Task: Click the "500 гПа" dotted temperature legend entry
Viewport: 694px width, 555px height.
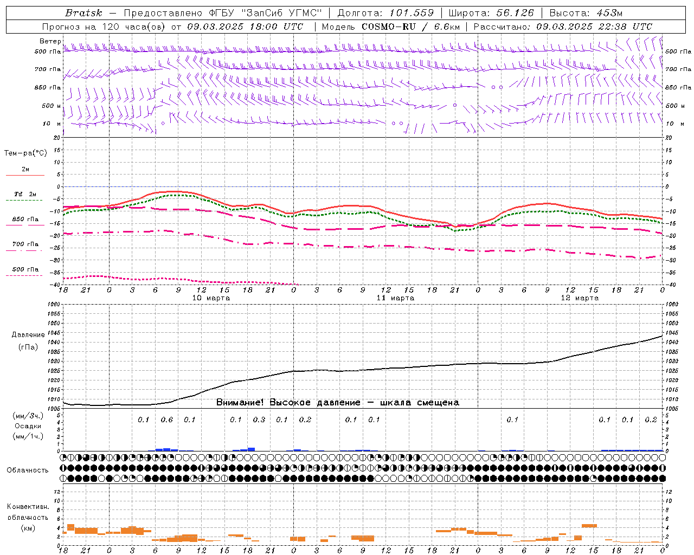Action: (25, 269)
